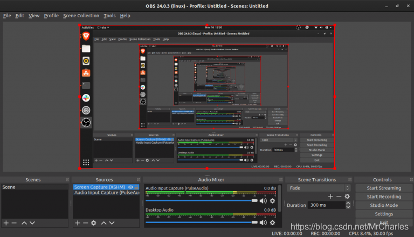Move source down in Sources panel
The width and height of the screenshot is (414, 237).
click(112, 223)
